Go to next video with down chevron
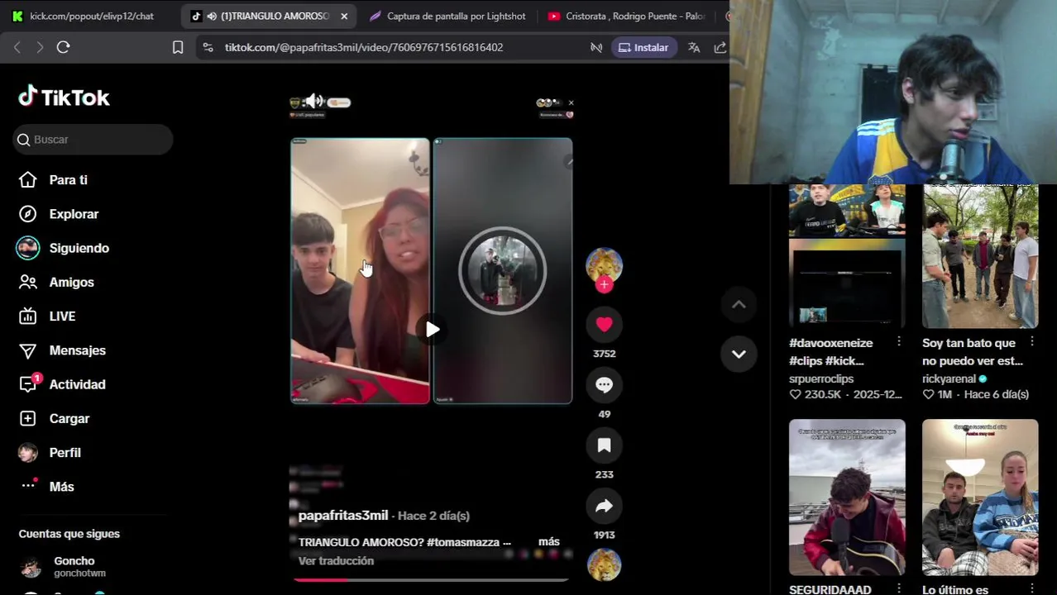Image resolution: width=1057 pixels, height=595 pixels. [739, 354]
